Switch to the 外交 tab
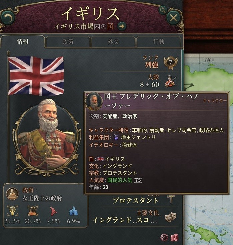This screenshot has width=233, height=245. (113, 42)
